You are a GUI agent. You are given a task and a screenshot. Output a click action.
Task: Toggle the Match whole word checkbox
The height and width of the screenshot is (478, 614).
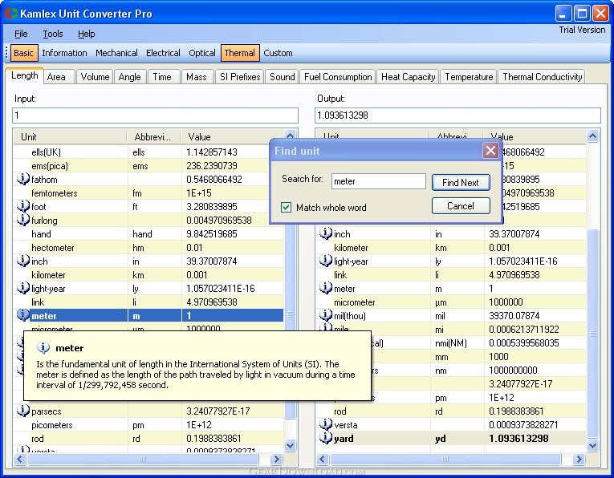pos(287,207)
